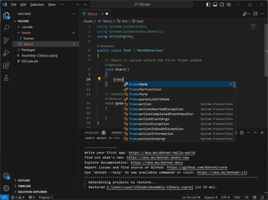Open the Testing flask icon

tap(6, 78)
